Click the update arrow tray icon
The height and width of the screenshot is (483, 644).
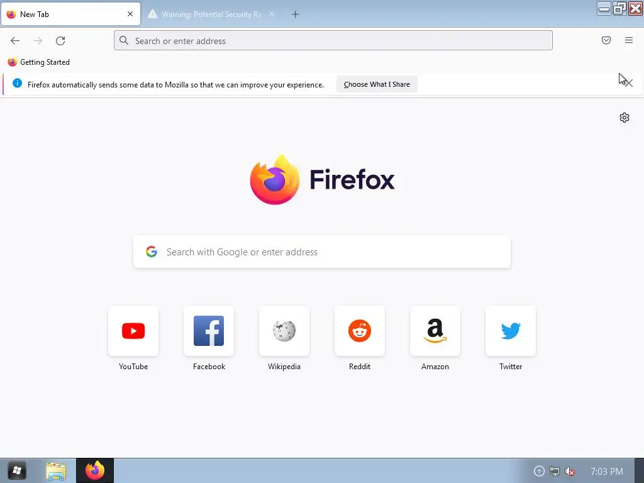[x=539, y=472]
